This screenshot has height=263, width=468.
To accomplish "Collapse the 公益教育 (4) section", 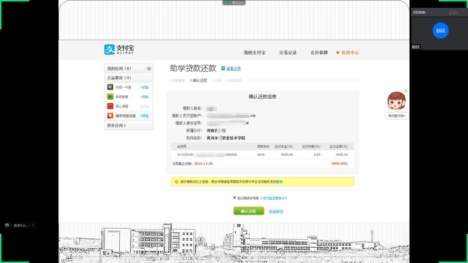I will (x=119, y=78).
